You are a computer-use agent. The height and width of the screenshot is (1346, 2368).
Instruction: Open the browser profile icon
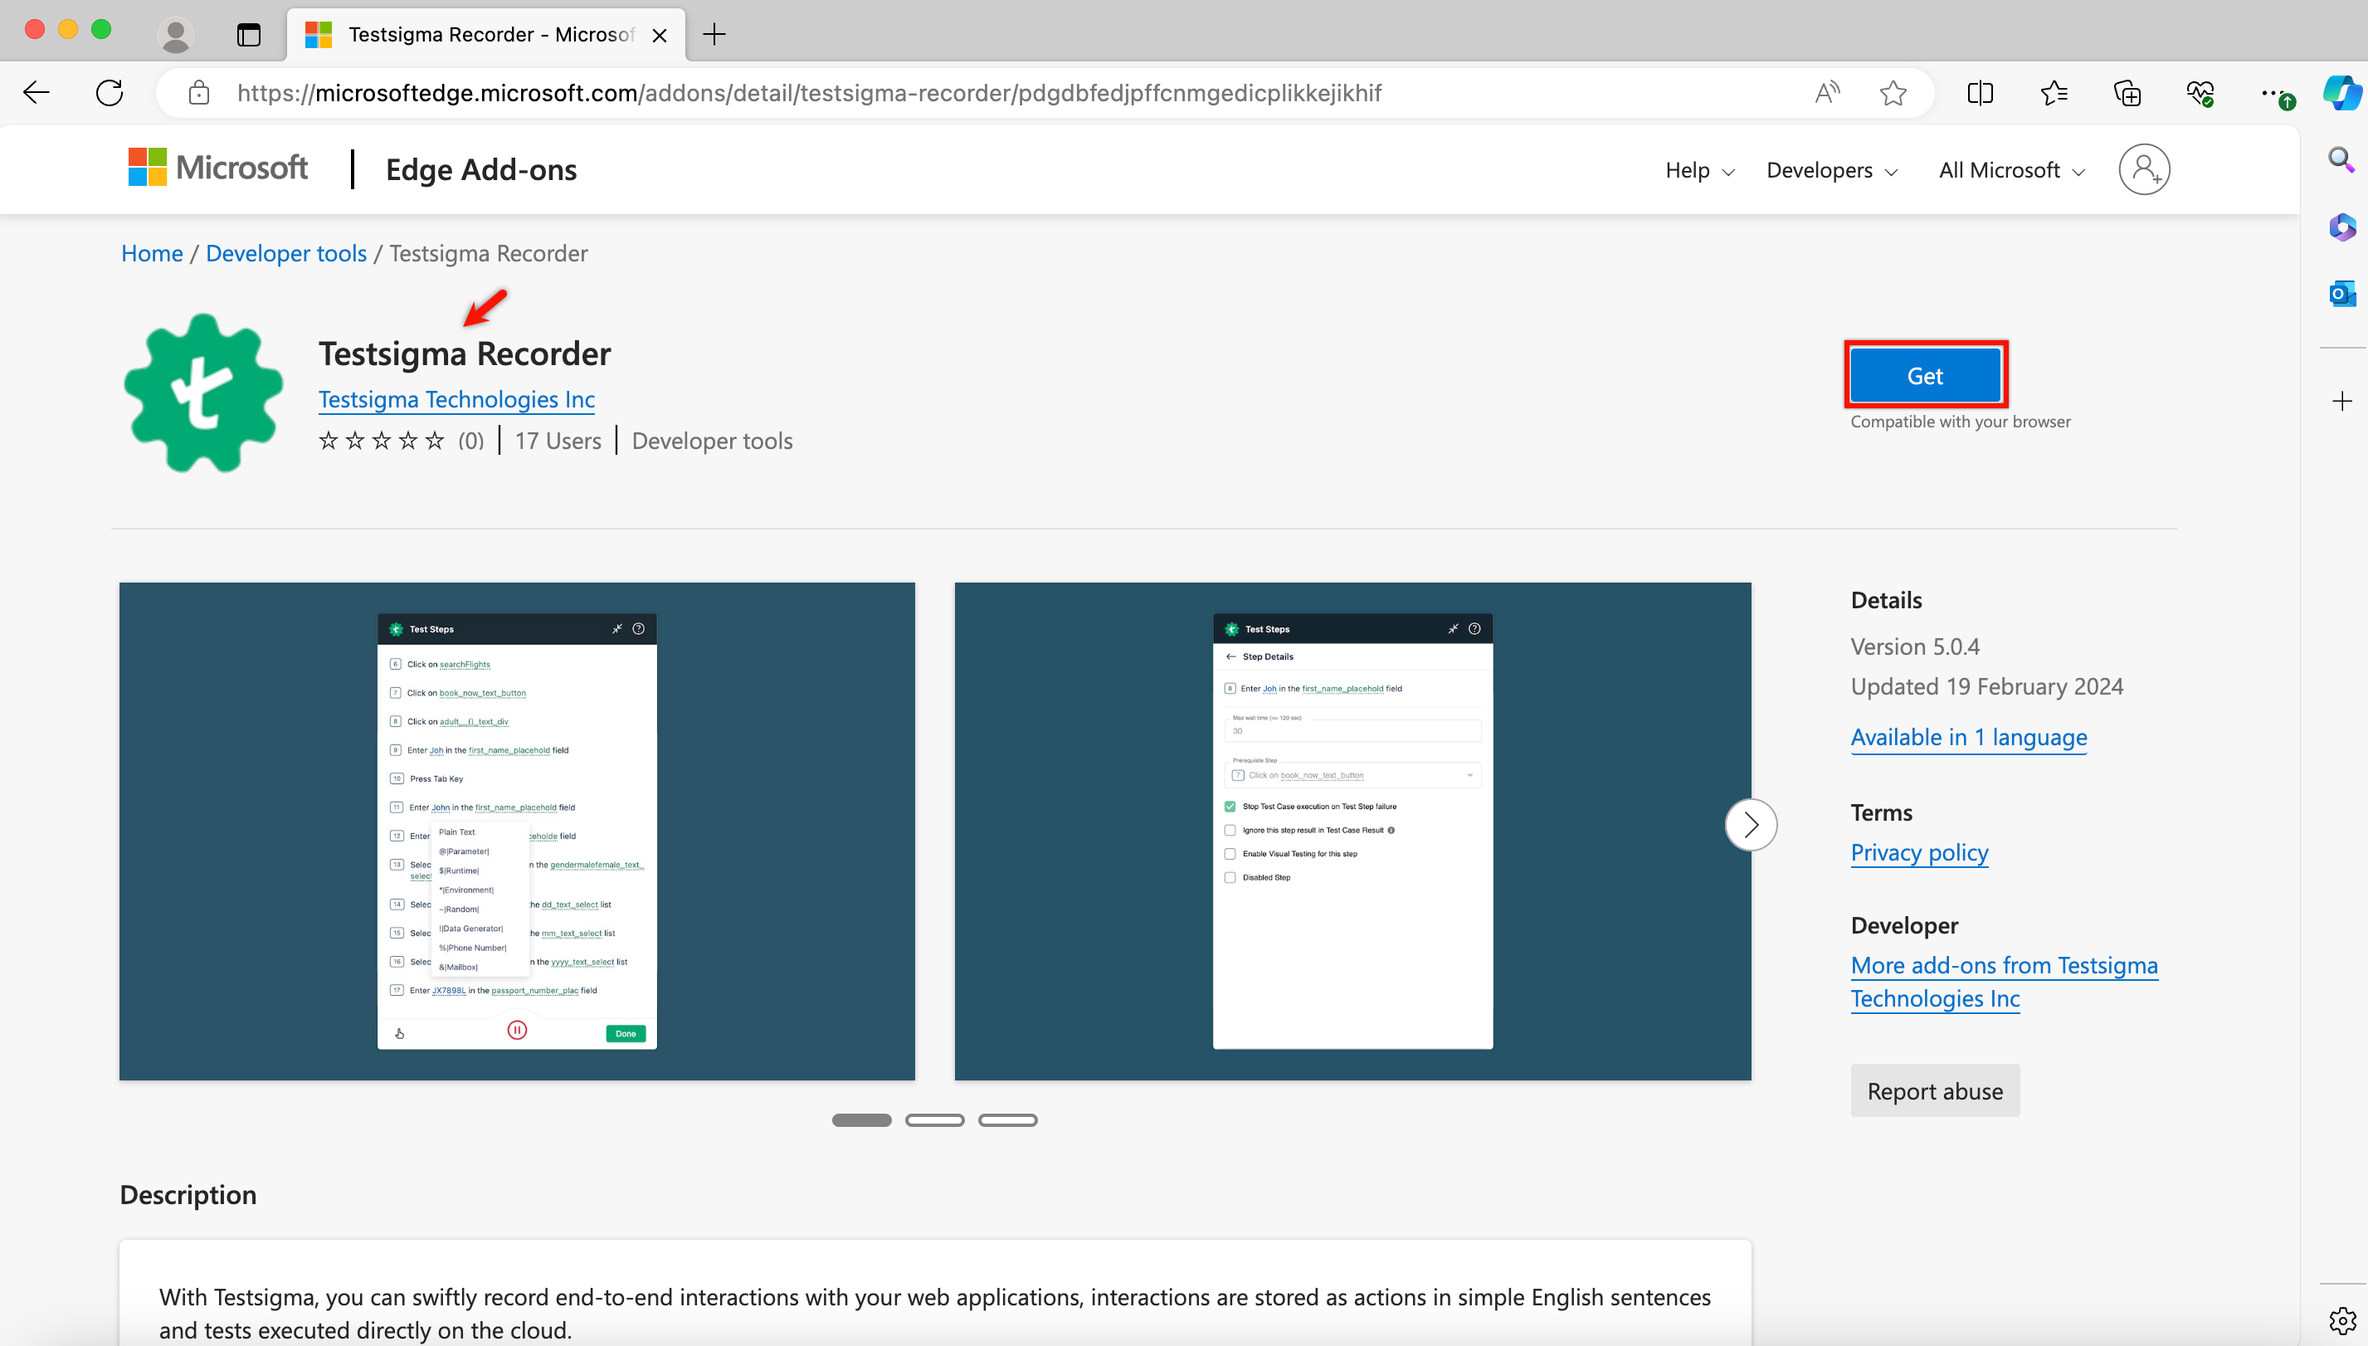(x=175, y=35)
